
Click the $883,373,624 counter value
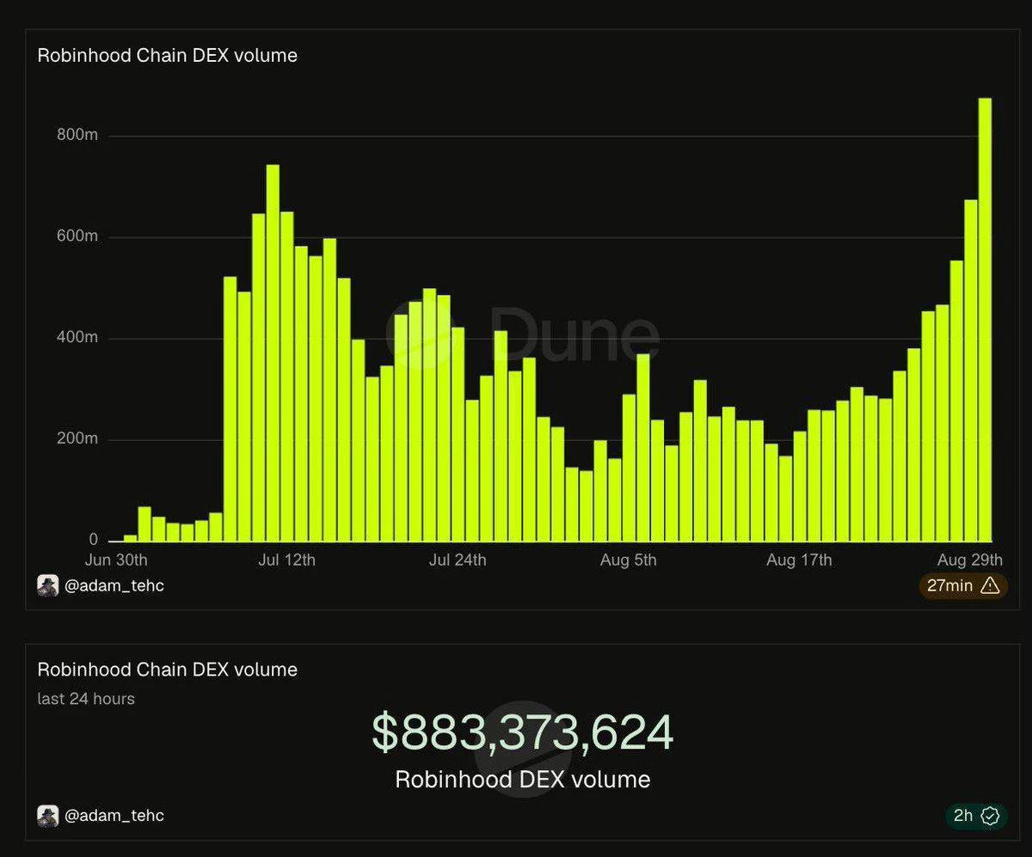pos(523,733)
